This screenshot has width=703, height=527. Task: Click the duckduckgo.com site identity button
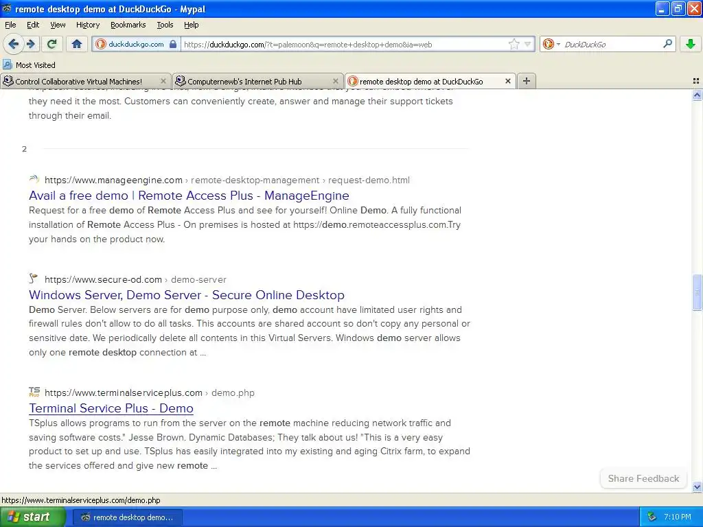coord(137,44)
